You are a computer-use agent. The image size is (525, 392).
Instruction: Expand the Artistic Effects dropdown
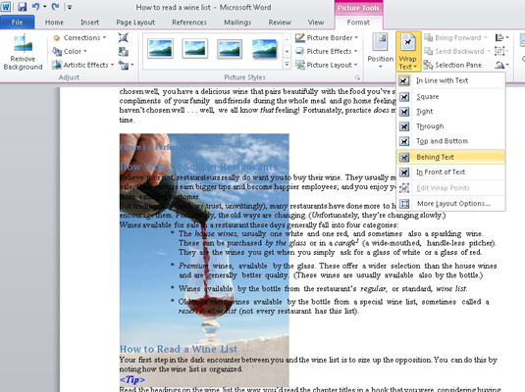[x=83, y=65]
